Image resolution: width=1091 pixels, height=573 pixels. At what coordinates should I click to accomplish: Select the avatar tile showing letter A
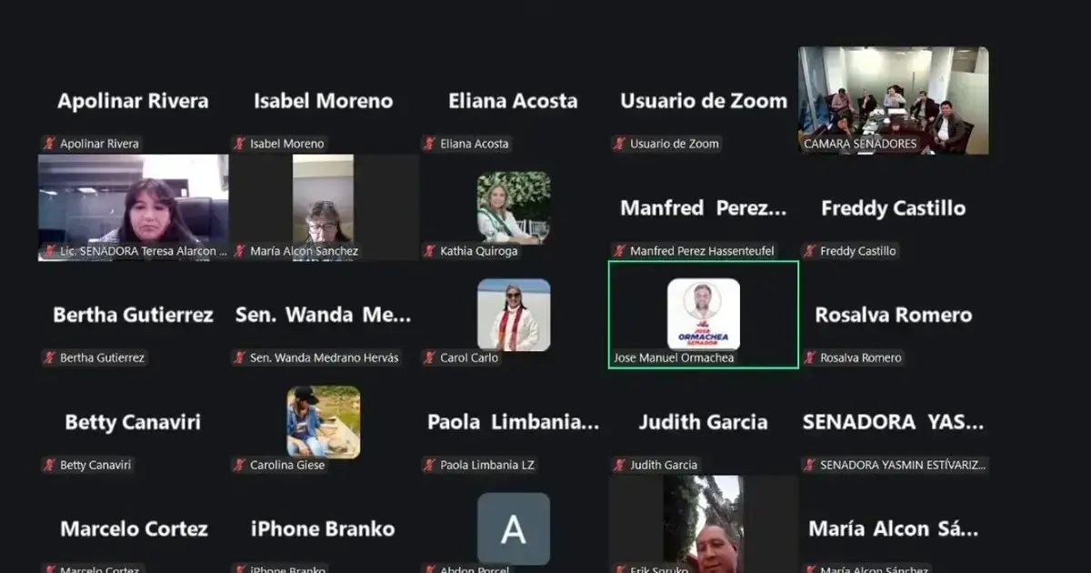(513, 529)
